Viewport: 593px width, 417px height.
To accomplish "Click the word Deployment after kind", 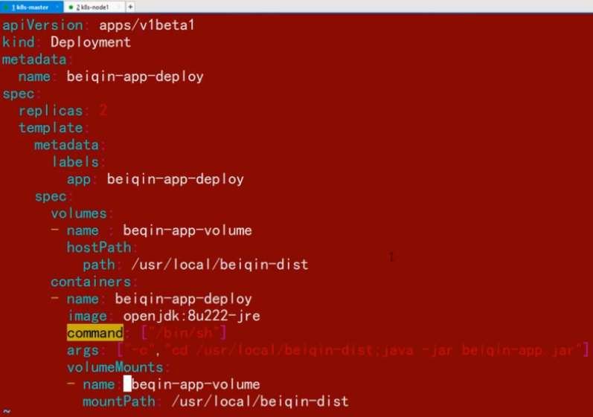I will [91, 42].
